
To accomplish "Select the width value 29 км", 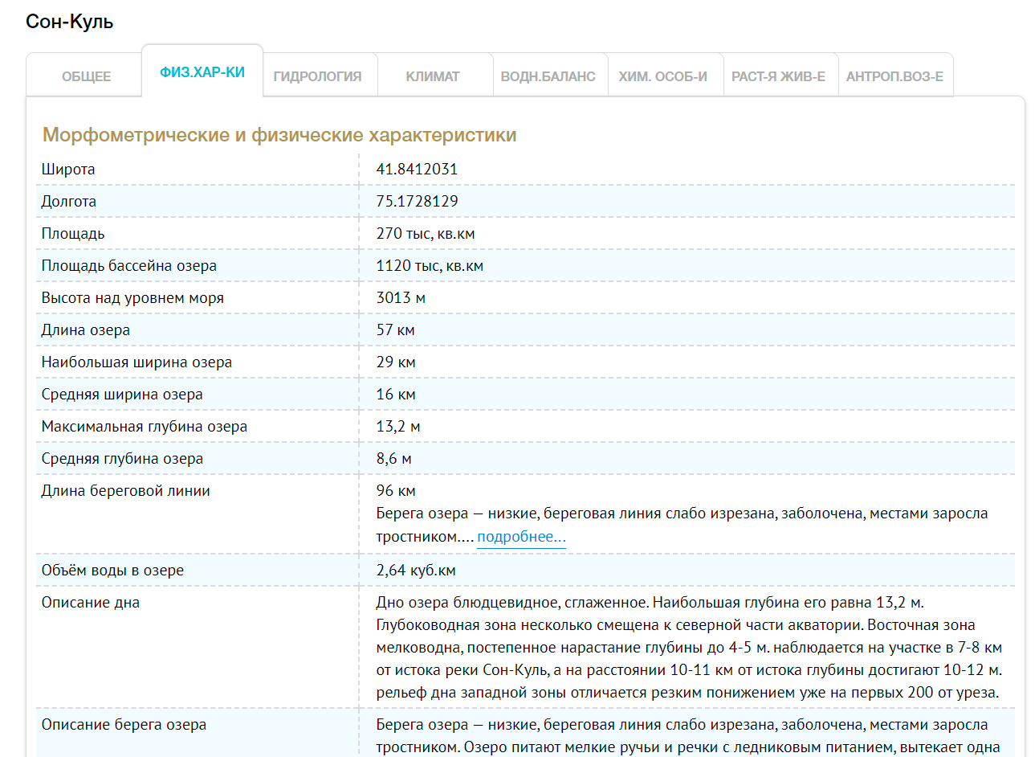I will [396, 362].
